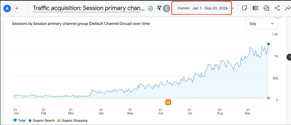
Task: Click the gray 'S' avatar badge
Action: point(167,8)
